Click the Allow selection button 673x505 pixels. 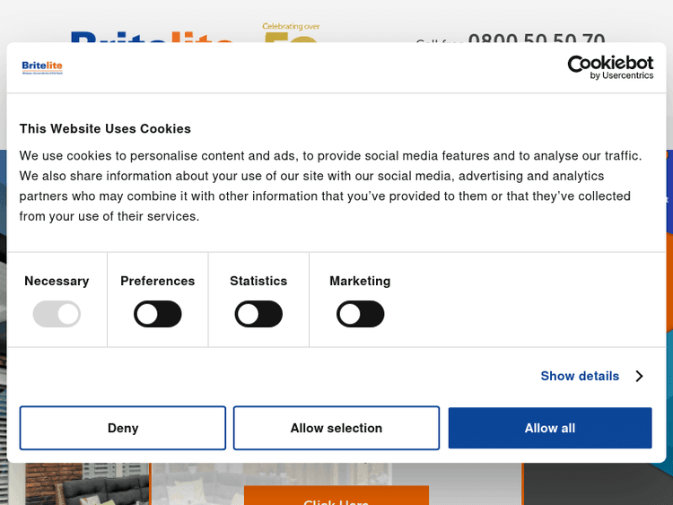pyautogui.click(x=336, y=428)
